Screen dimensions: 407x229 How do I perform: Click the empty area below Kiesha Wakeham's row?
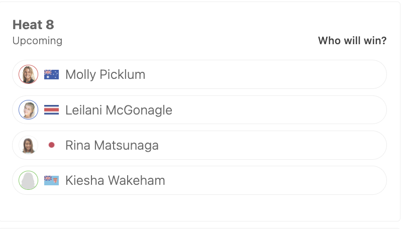point(199,208)
